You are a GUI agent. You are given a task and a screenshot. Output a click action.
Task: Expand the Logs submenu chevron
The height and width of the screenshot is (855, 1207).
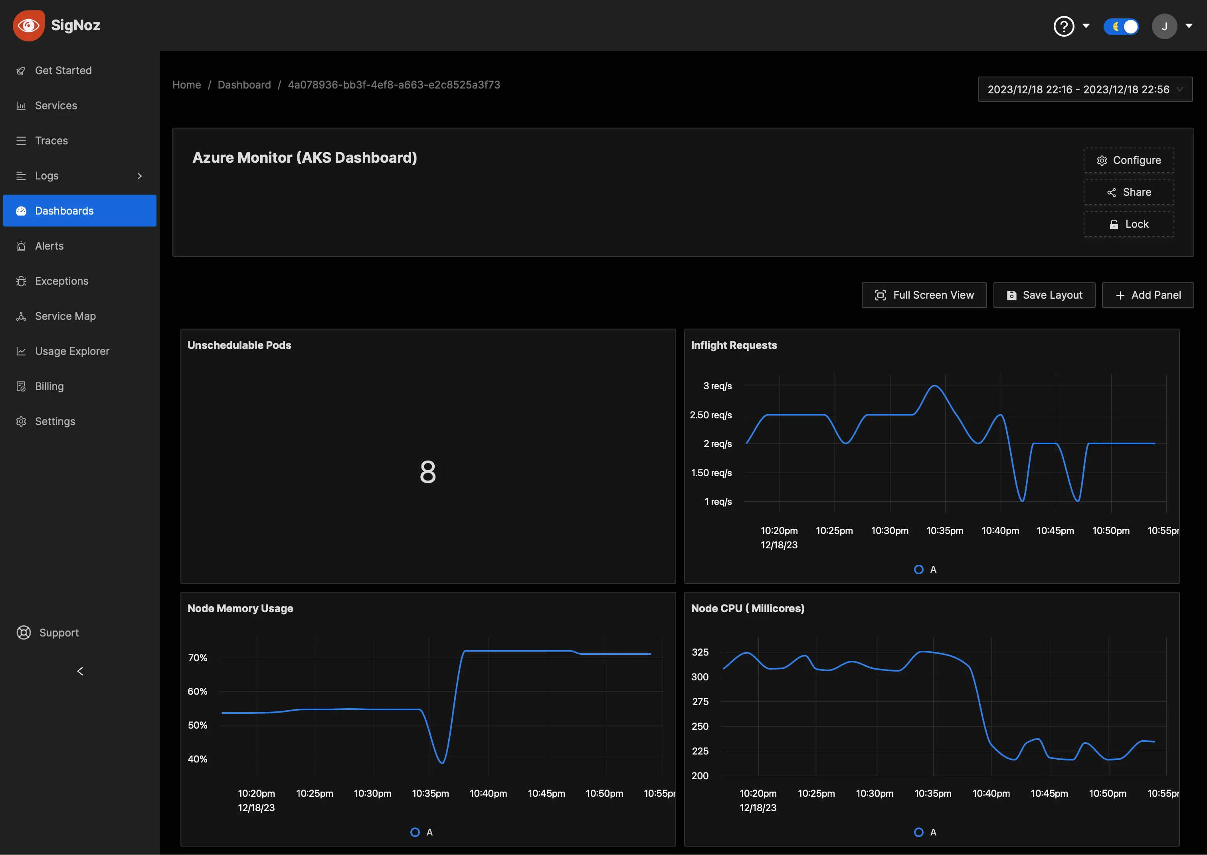click(x=140, y=176)
